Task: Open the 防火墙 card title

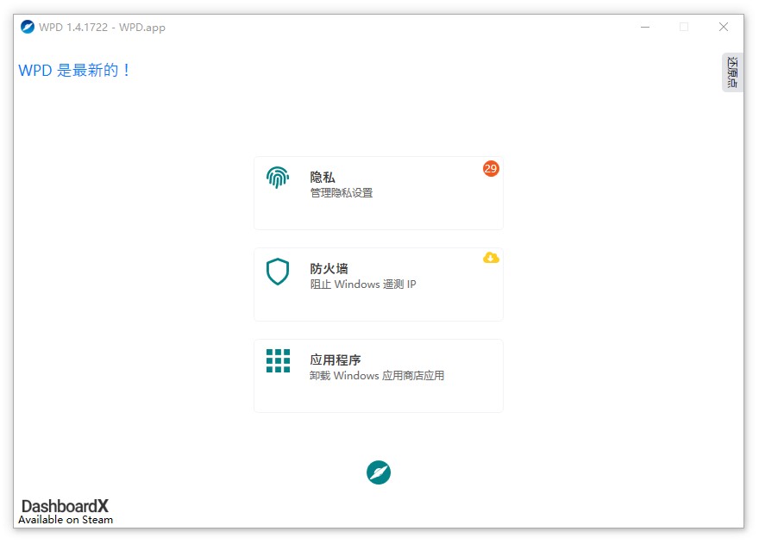Action: click(329, 269)
